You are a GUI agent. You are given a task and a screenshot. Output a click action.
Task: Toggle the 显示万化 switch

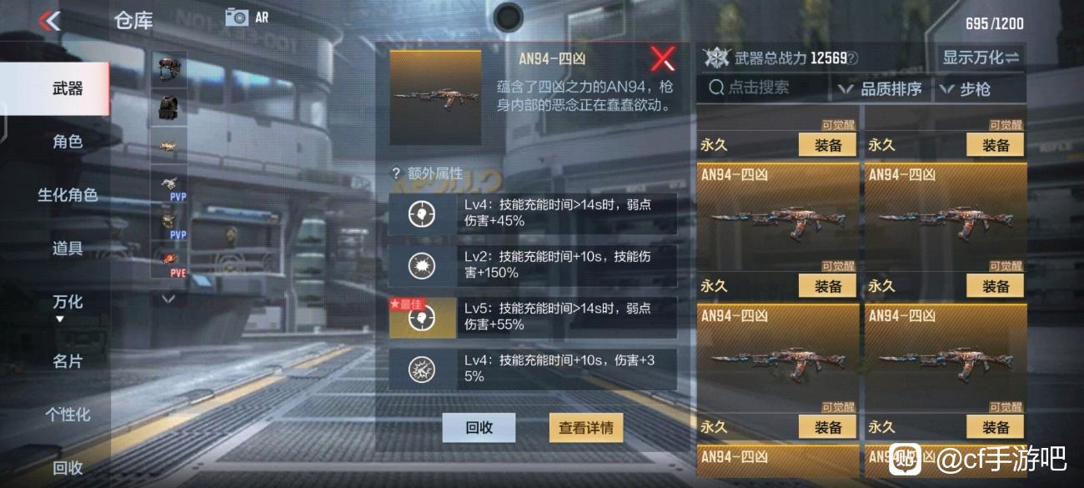pyautogui.click(x=981, y=58)
